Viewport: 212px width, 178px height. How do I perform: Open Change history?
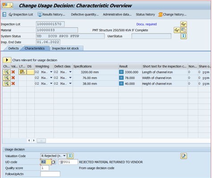pyautogui.click(x=172, y=14)
